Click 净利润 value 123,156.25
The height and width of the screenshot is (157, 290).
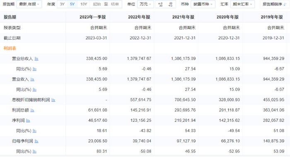coord(141,121)
